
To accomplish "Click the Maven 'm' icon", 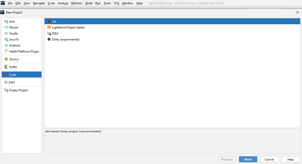I will [6, 27].
